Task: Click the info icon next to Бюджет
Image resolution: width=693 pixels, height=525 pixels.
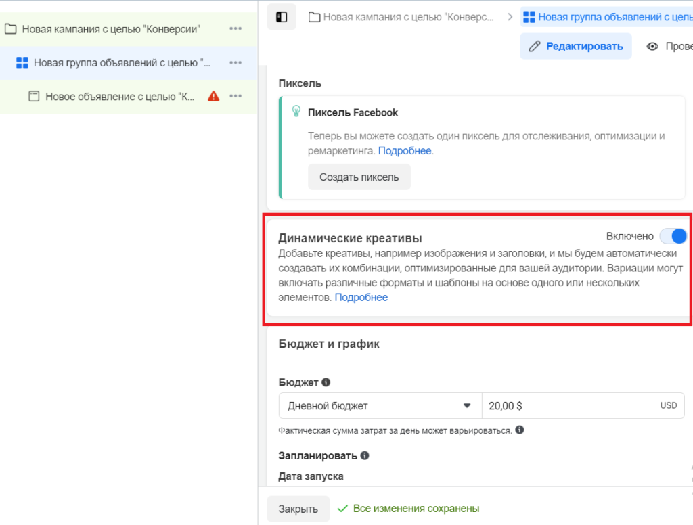Action: click(326, 382)
